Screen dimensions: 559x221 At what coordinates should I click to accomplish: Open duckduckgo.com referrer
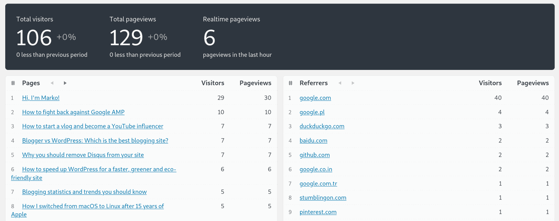click(x=322, y=126)
